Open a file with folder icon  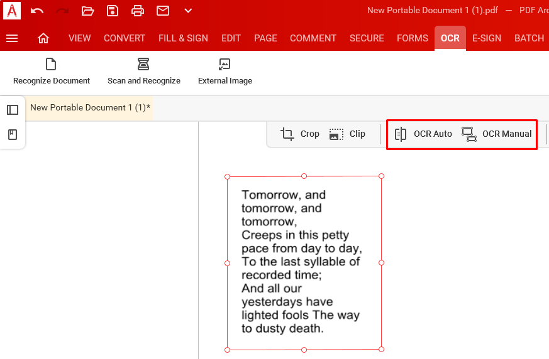tap(87, 11)
